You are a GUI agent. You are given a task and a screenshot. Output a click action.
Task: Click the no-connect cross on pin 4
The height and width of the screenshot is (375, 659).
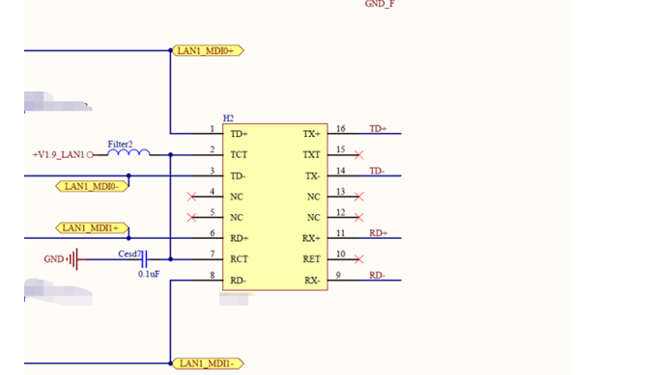pos(191,197)
